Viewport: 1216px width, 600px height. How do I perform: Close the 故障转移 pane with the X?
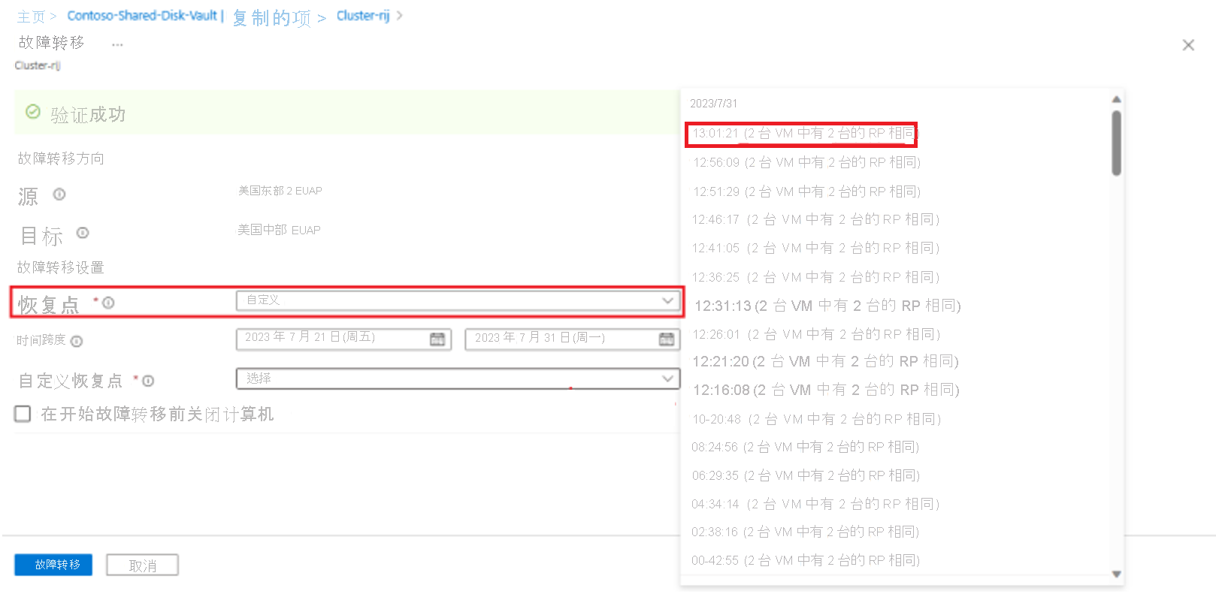point(1188,45)
